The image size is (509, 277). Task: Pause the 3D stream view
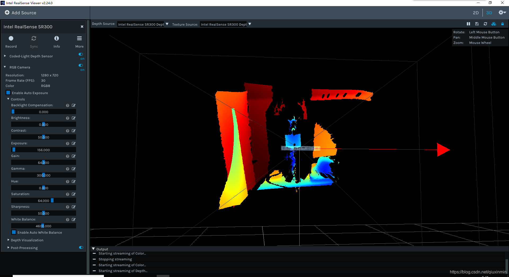click(x=468, y=24)
